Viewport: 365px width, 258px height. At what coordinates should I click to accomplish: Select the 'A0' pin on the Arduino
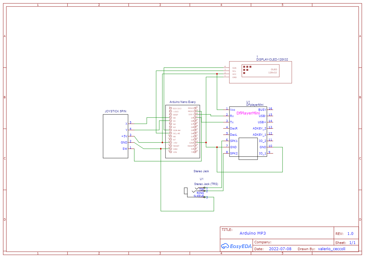(174, 118)
